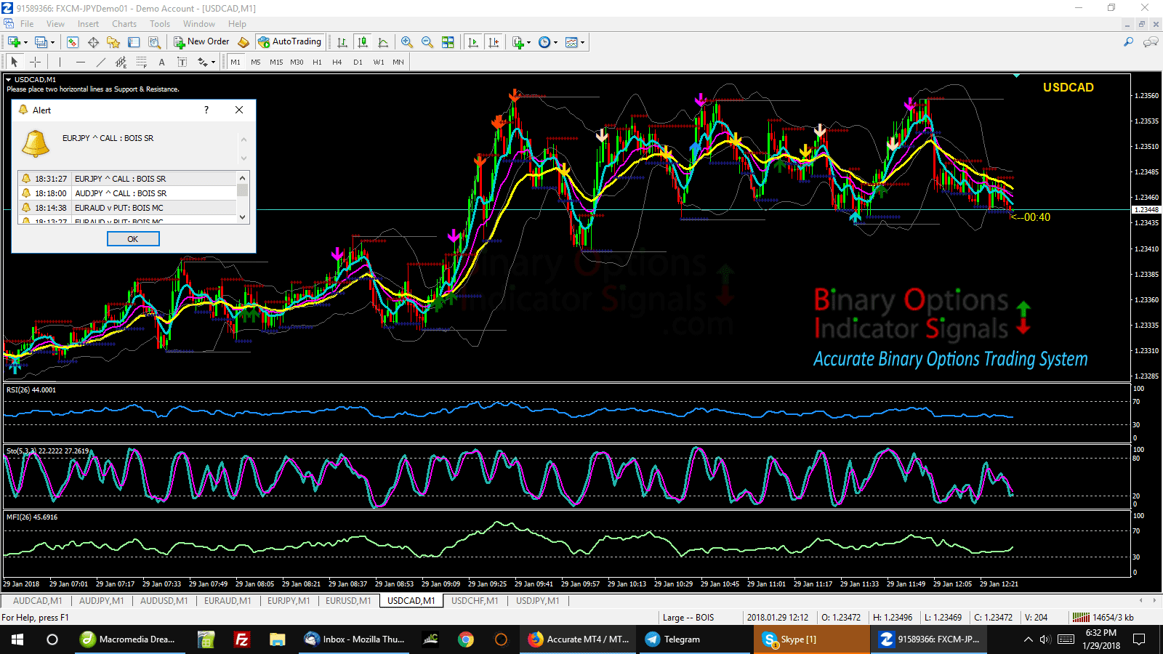
Task: Open the Periods clock icon
Action: [x=544, y=42]
